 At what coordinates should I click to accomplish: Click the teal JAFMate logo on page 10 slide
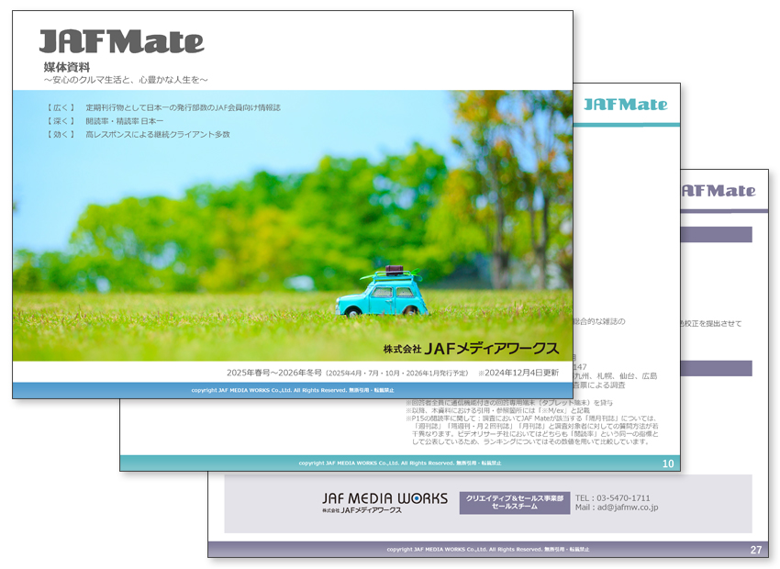(625, 105)
